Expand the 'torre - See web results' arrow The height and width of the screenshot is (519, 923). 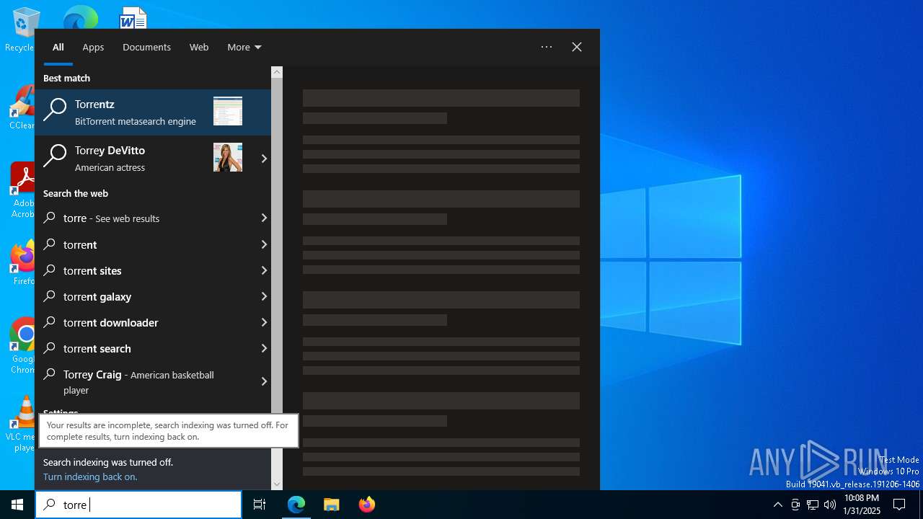264,218
